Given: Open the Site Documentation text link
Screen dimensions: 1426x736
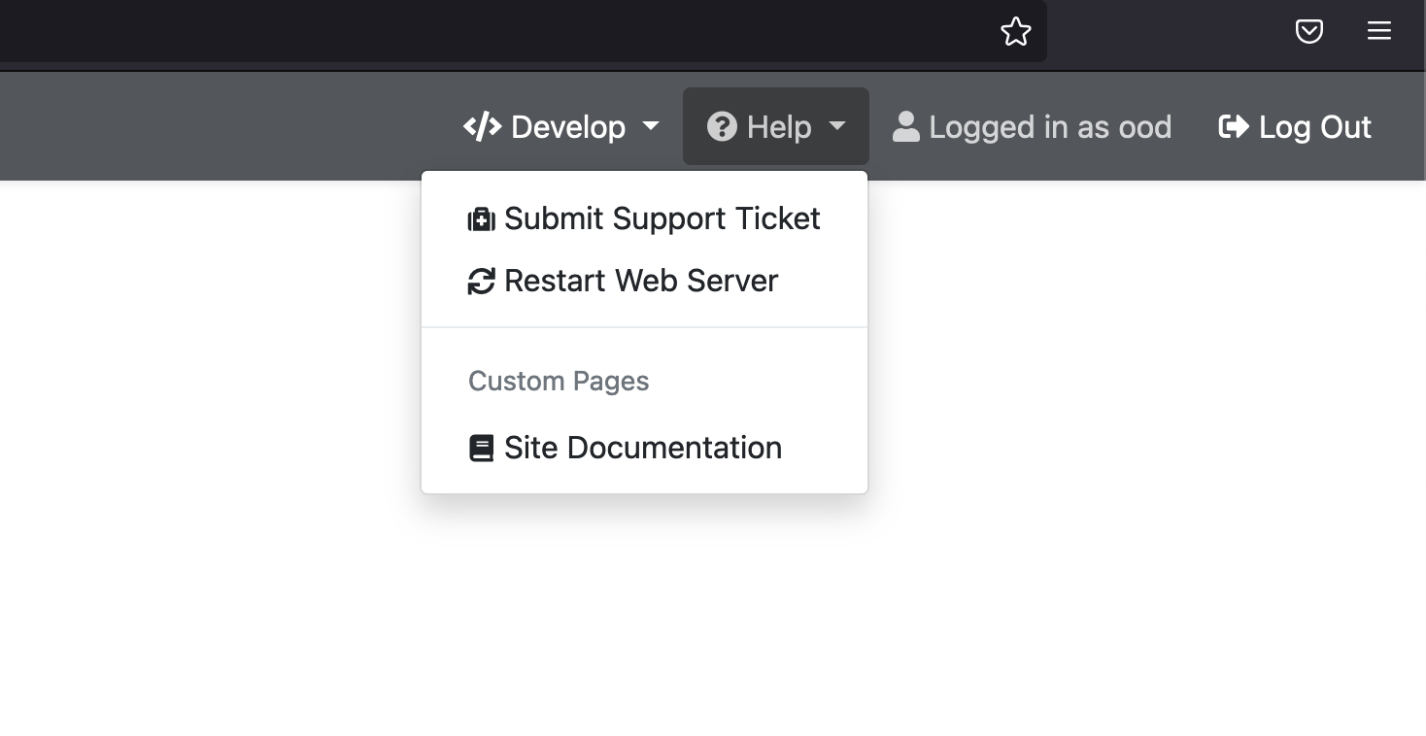Looking at the screenshot, I should pyautogui.click(x=642, y=448).
